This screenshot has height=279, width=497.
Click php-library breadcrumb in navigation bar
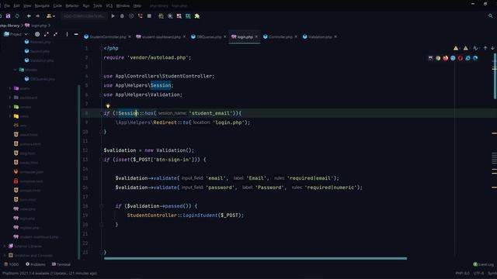pyautogui.click(x=9, y=26)
